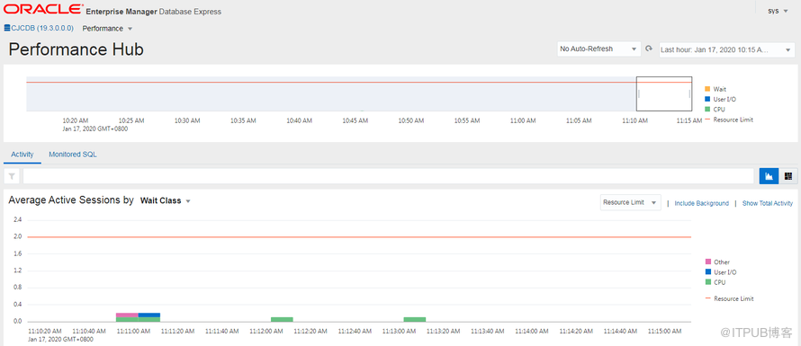
Task: Open the filter funnel icon
Action: (12, 176)
